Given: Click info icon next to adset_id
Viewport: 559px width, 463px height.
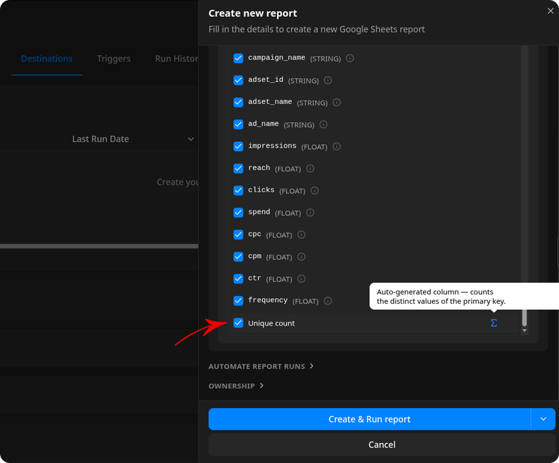Looking at the screenshot, I should point(328,80).
